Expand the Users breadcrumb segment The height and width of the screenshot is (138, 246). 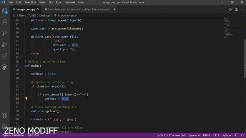[x=22, y=15]
